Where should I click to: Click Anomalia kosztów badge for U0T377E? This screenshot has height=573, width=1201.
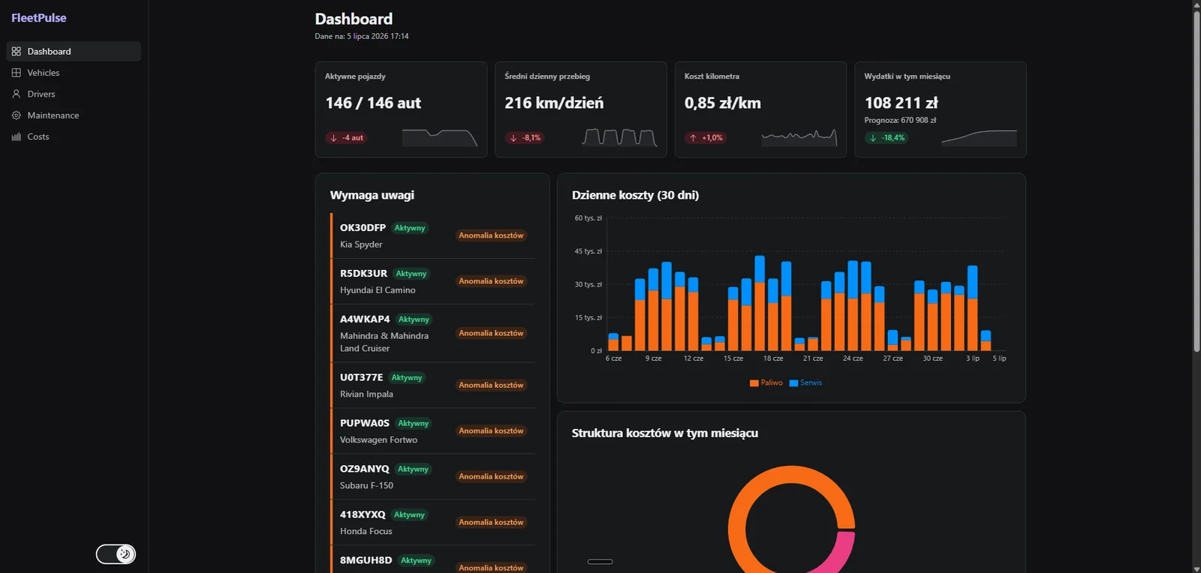click(x=491, y=385)
